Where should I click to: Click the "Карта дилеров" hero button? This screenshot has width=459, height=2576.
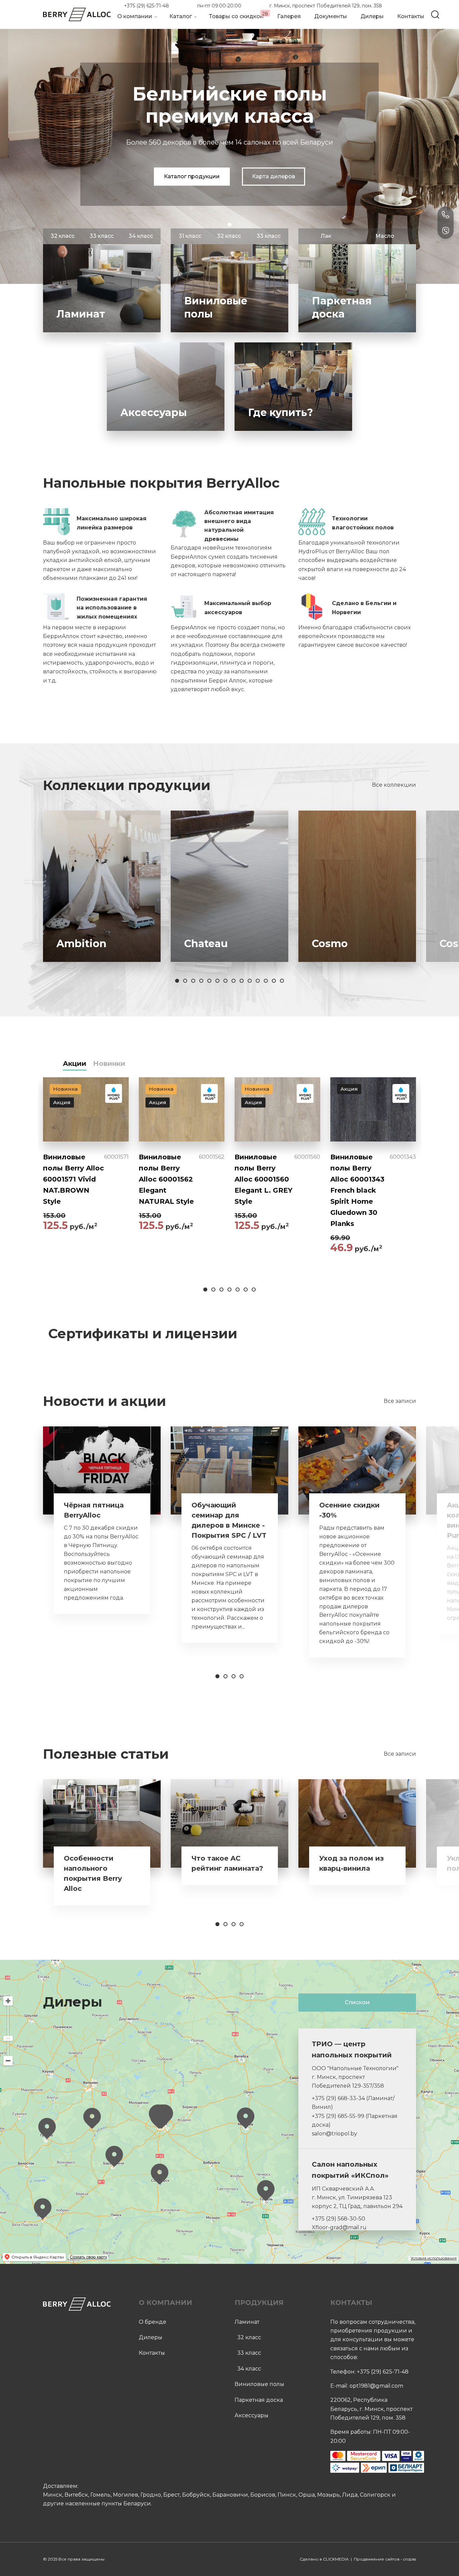273,176
